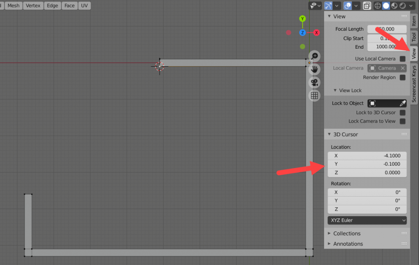Image resolution: width=419 pixels, height=265 pixels.
Task: Open the Mesh menu
Action: click(14, 5)
